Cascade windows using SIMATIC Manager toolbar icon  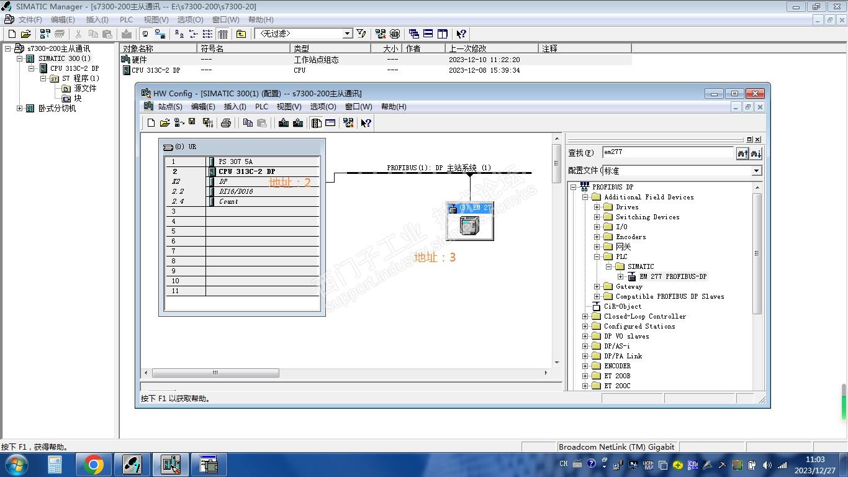(x=414, y=34)
